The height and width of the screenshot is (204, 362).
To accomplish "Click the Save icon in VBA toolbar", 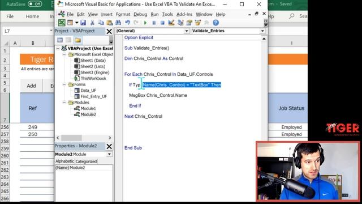I will pyautogui.click(x=83, y=23).
